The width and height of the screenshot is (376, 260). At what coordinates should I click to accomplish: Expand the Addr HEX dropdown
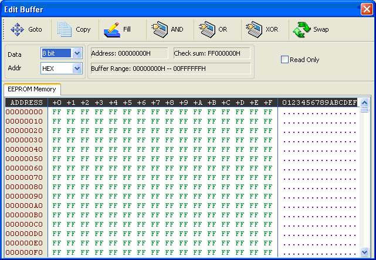77,69
